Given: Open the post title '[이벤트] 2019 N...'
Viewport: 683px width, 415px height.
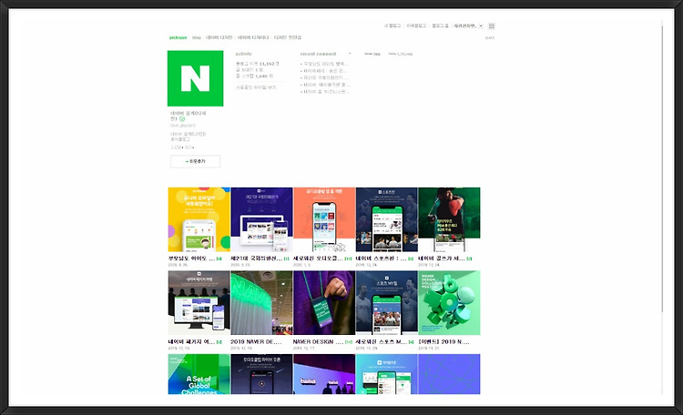Looking at the screenshot, I should [x=443, y=342].
